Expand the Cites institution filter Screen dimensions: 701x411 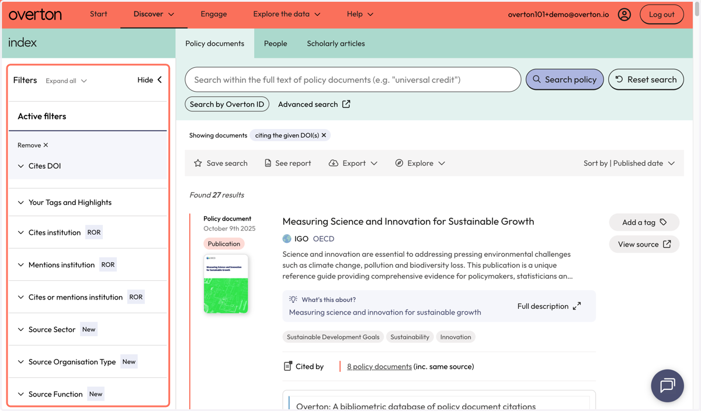tap(88, 232)
